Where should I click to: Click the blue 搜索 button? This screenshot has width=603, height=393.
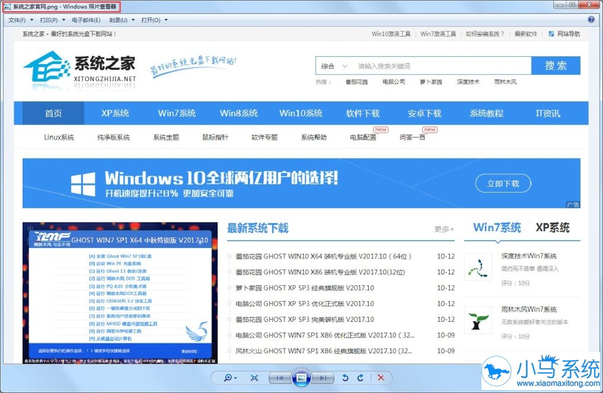pos(556,66)
